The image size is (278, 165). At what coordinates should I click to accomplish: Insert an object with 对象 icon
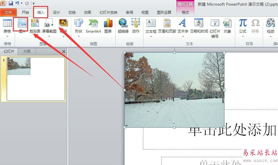[x=227, y=23]
